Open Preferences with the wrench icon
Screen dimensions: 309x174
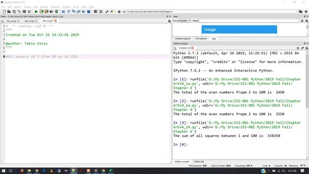107,12
